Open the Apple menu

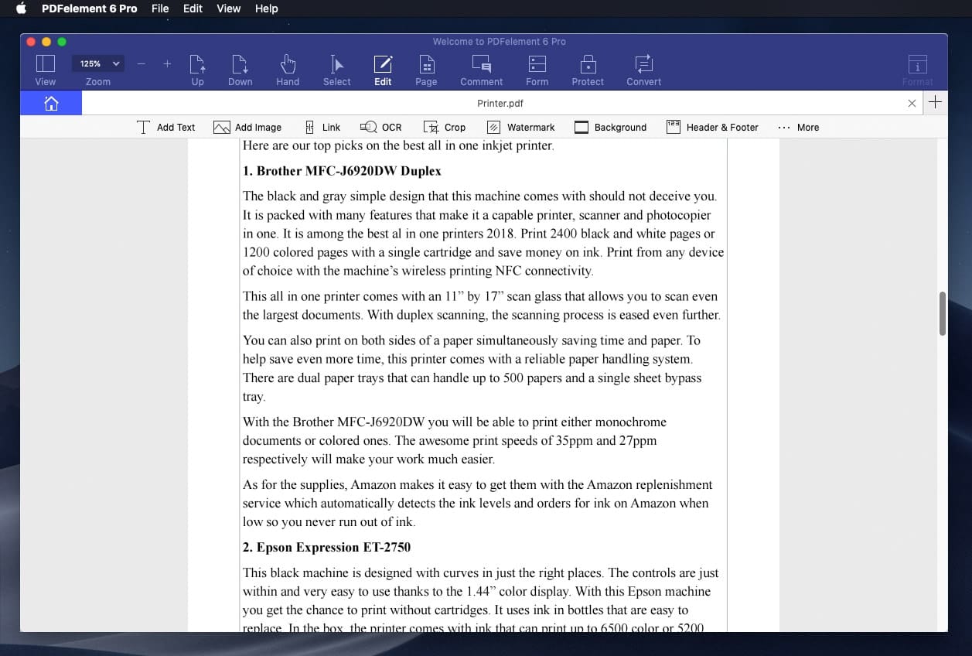(x=21, y=9)
